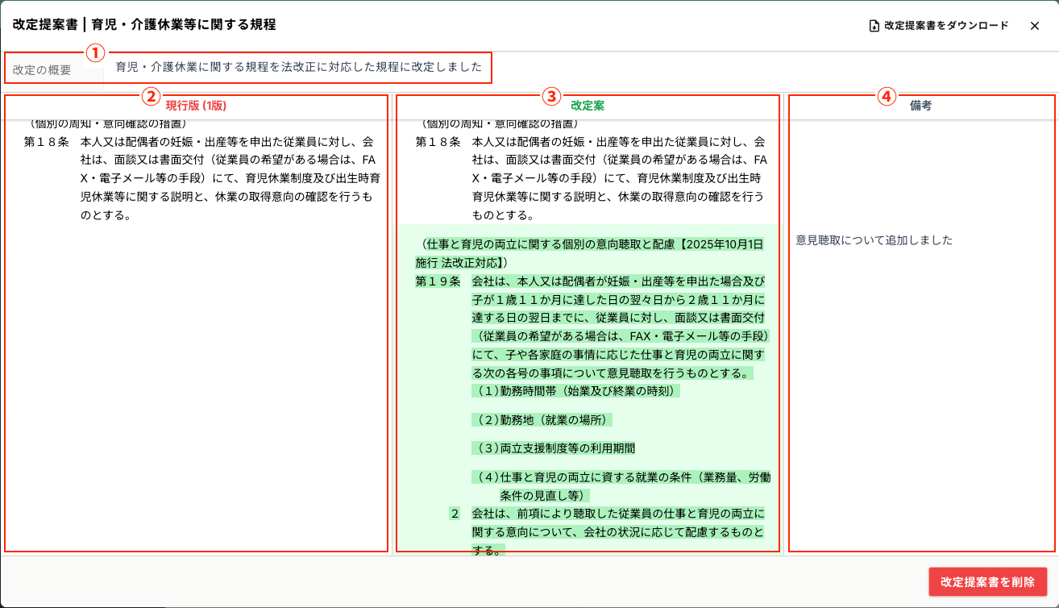This screenshot has height=608, width=1059.
Task: Select the green 改定案 column header
Action: (x=588, y=106)
